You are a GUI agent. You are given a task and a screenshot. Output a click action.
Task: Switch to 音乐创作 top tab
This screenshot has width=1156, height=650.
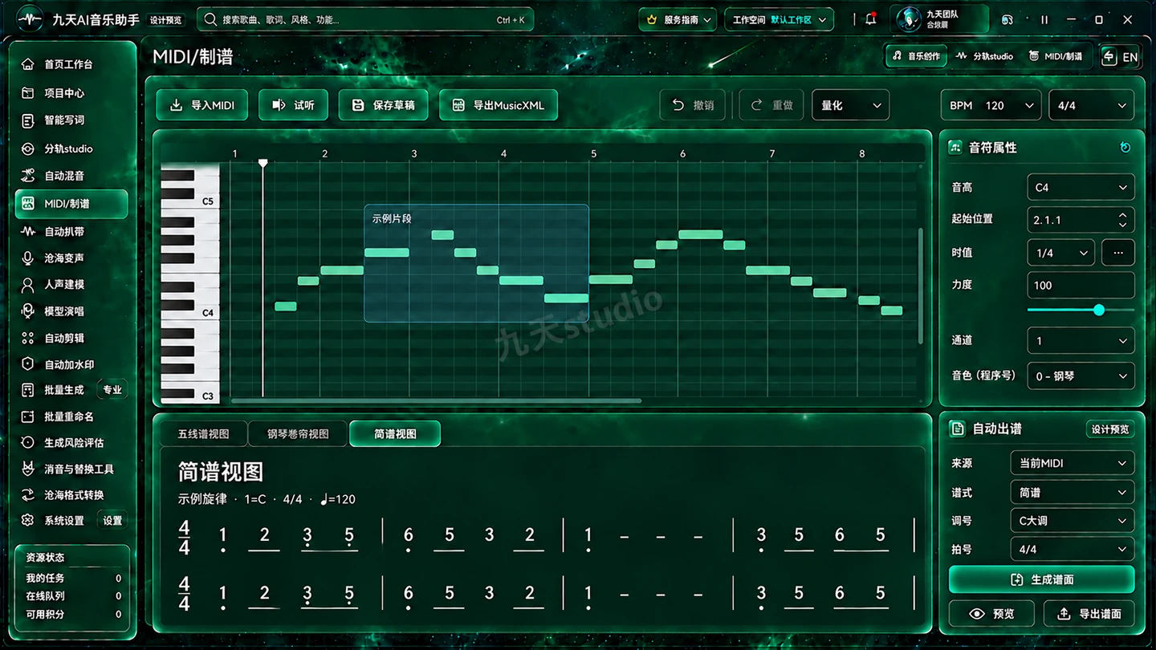[917, 56]
